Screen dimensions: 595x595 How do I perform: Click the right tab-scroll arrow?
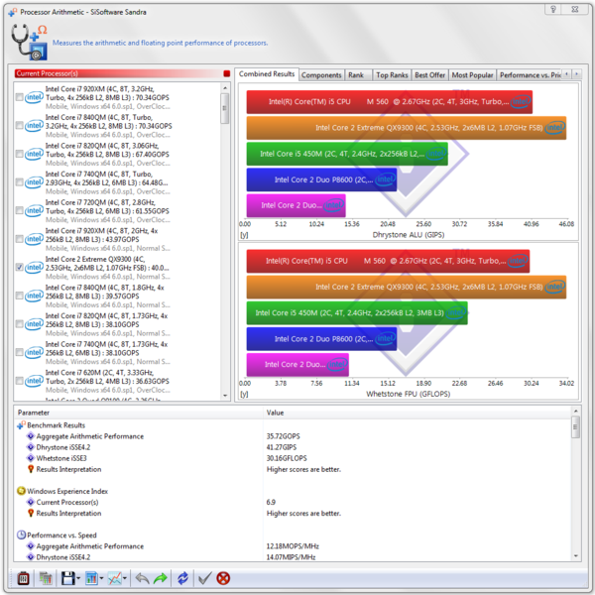click(577, 74)
